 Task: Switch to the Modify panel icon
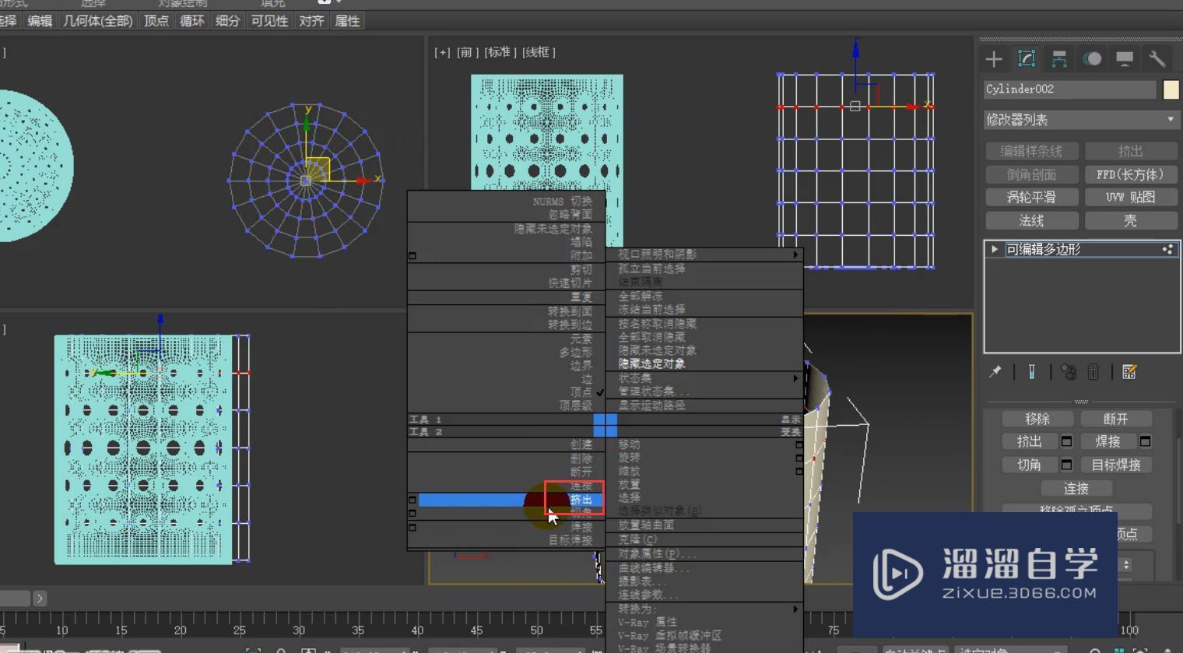pos(1027,59)
